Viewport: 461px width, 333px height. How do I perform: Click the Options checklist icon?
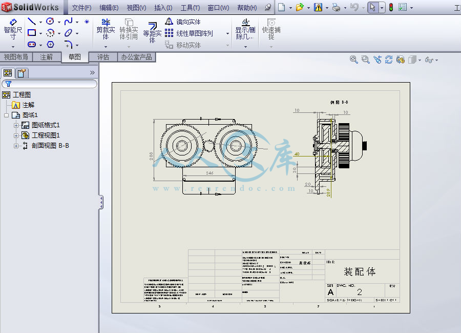pos(402,7)
